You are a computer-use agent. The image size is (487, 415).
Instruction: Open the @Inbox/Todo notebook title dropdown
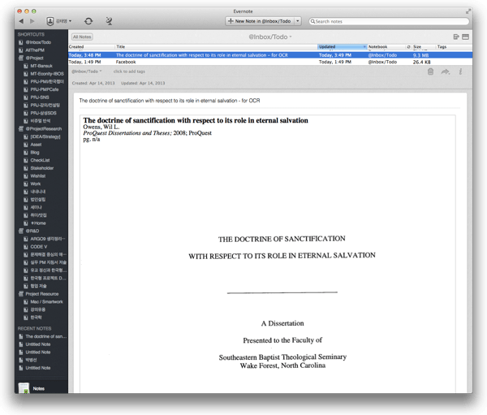tap(270, 37)
